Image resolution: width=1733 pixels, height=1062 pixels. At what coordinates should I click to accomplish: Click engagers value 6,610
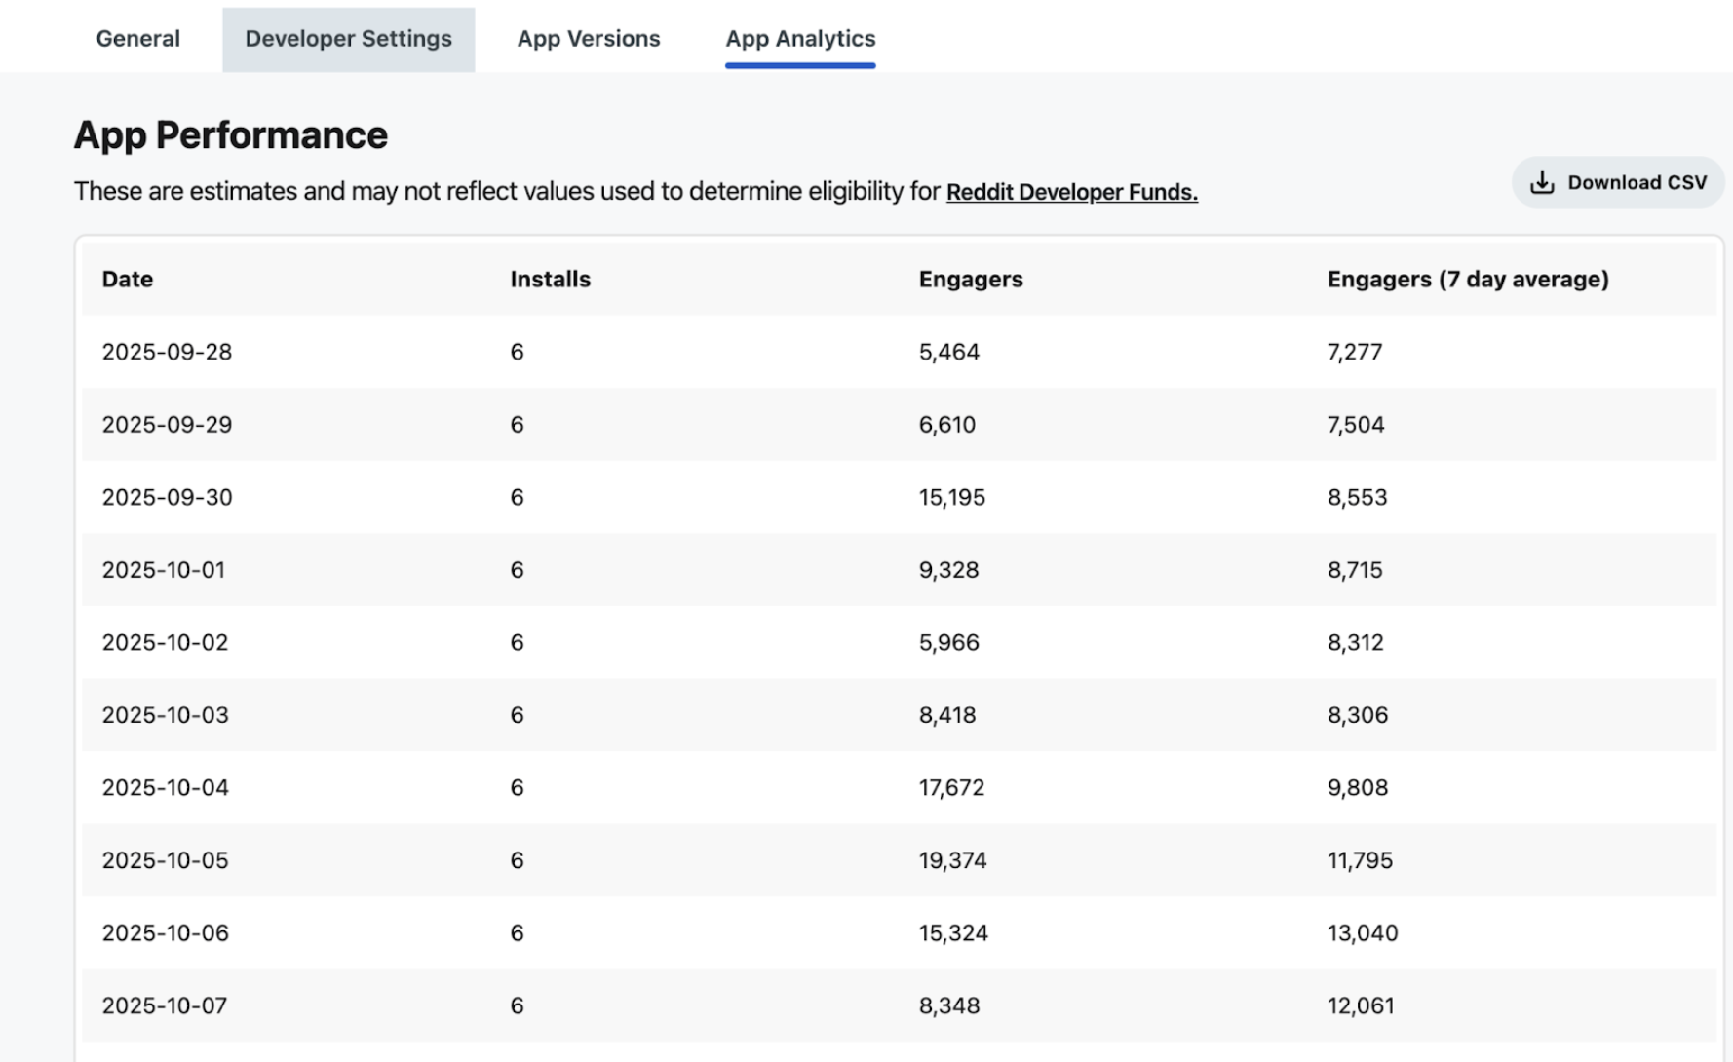(946, 425)
